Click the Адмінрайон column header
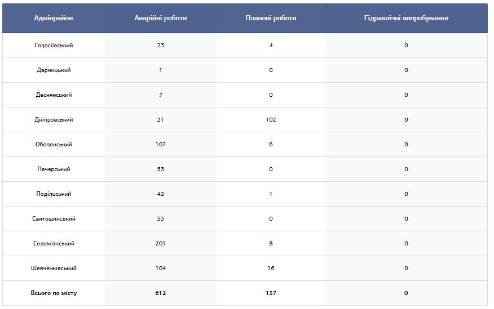494x309 pixels. click(x=54, y=18)
